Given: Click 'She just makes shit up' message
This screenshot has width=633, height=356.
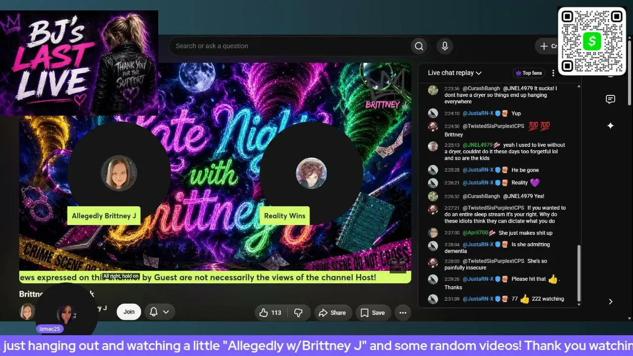Looking at the screenshot, I should point(525,233).
